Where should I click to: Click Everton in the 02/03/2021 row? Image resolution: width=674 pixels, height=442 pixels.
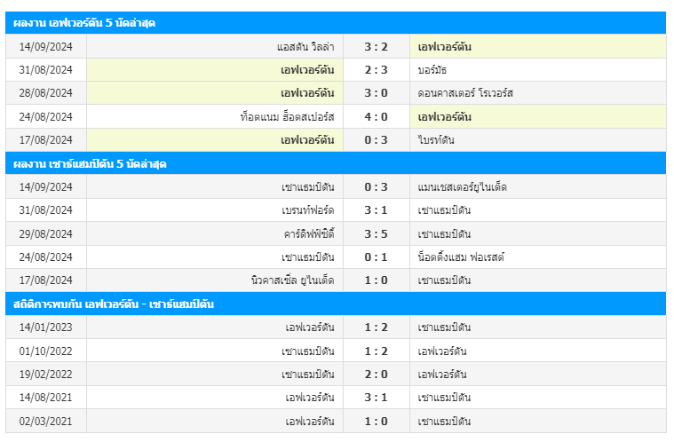(x=310, y=421)
